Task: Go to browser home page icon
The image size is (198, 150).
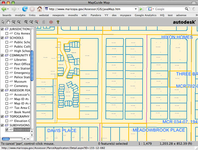Action: tap(39, 9)
